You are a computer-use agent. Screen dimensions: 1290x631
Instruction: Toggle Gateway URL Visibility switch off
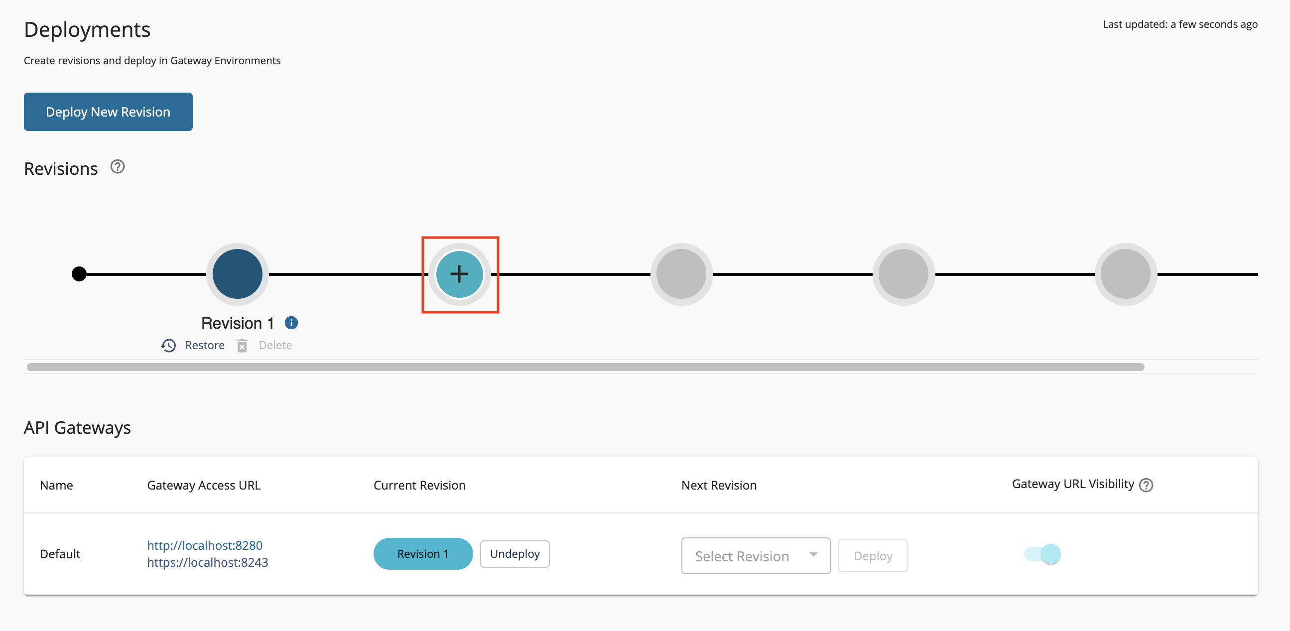click(x=1043, y=554)
